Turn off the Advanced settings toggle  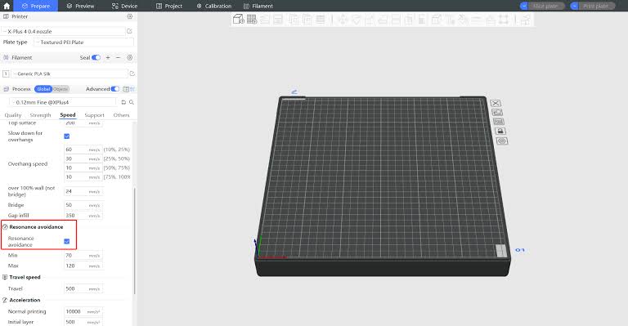pos(115,89)
